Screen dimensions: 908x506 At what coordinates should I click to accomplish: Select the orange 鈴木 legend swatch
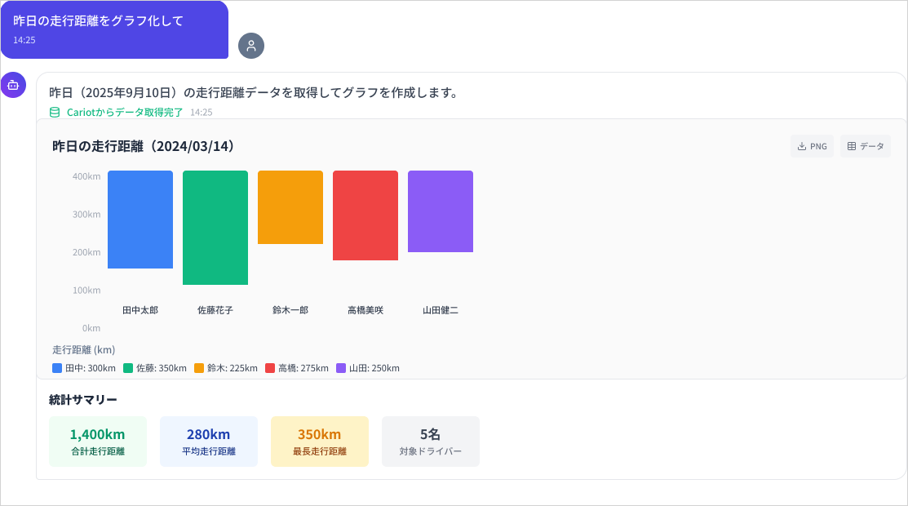coord(200,368)
